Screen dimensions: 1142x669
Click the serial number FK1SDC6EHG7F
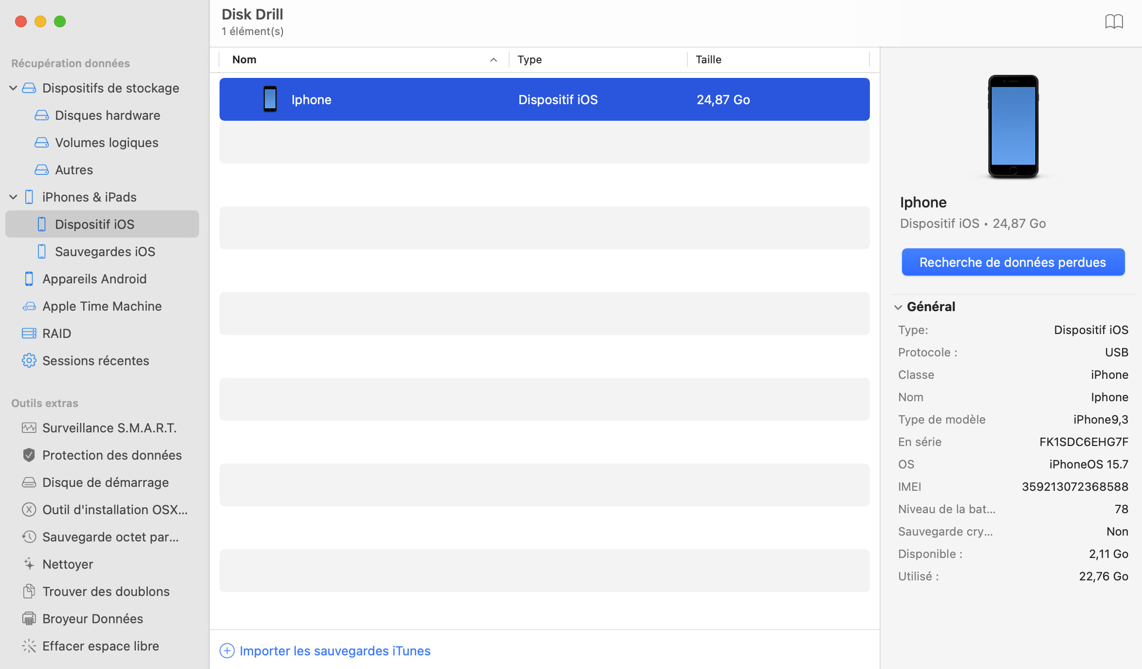tap(1084, 442)
